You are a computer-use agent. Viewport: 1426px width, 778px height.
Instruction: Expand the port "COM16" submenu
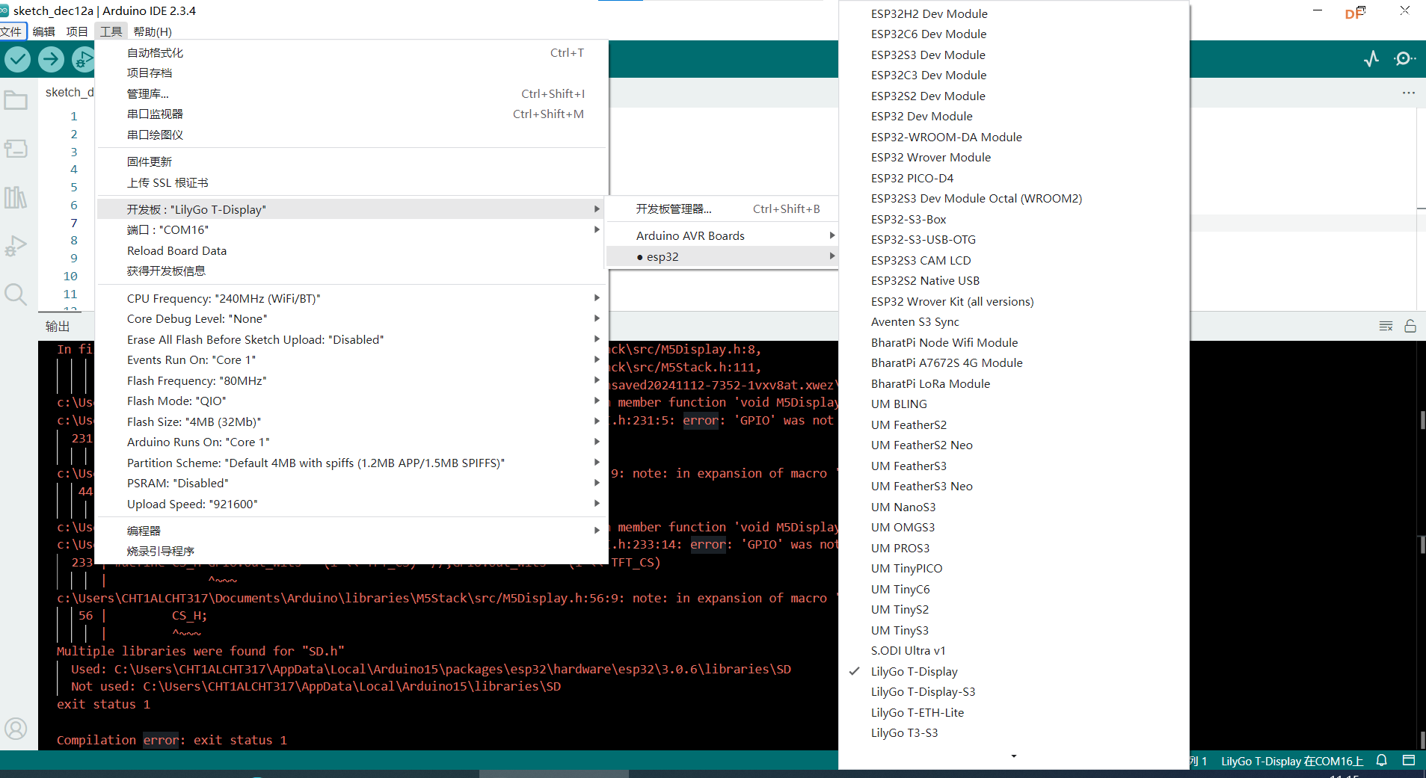coord(351,229)
